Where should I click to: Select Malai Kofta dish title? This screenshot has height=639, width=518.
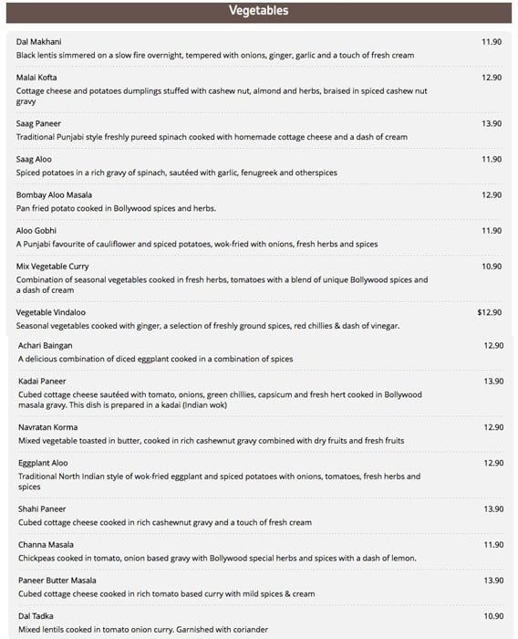pos(36,78)
